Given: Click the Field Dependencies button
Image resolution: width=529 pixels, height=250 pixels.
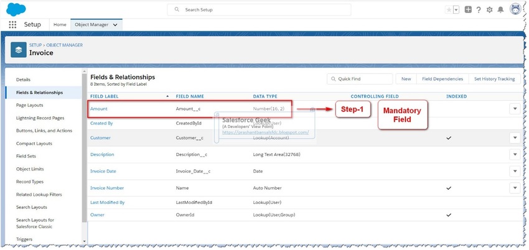Looking at the screenshot, I should 442,79.
